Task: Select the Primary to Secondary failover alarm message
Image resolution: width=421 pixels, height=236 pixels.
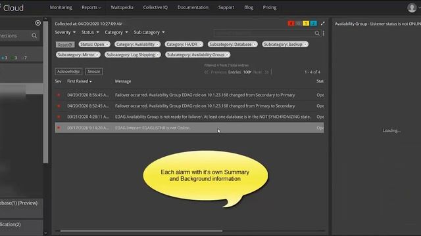Action: [205, 106]
